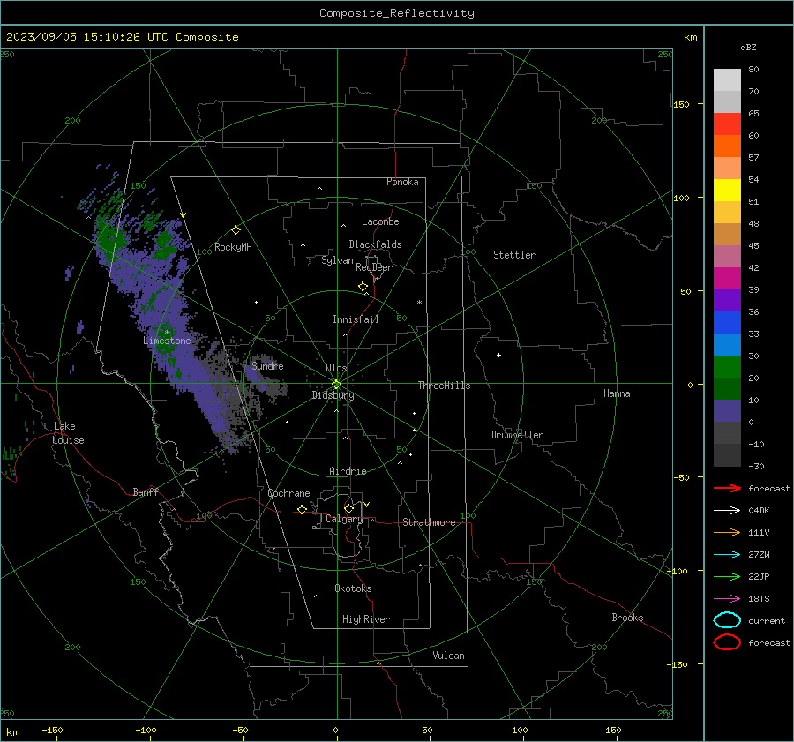
Task: Select the 80 dBZ light gray swatch
Action: 727,79
